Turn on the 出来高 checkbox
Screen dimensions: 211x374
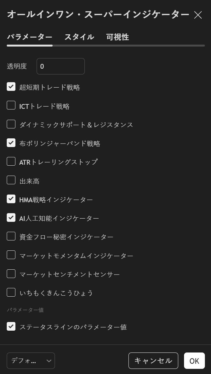coord(11,180)
